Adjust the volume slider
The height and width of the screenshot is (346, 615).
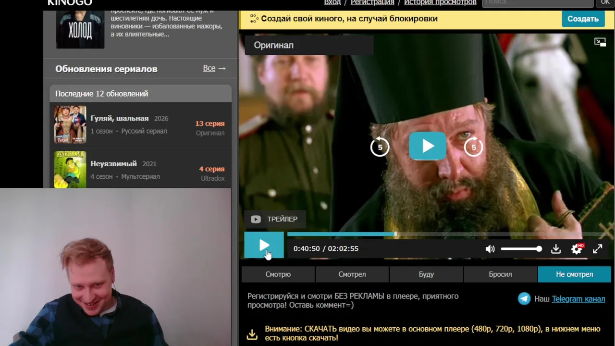point(521,249)
